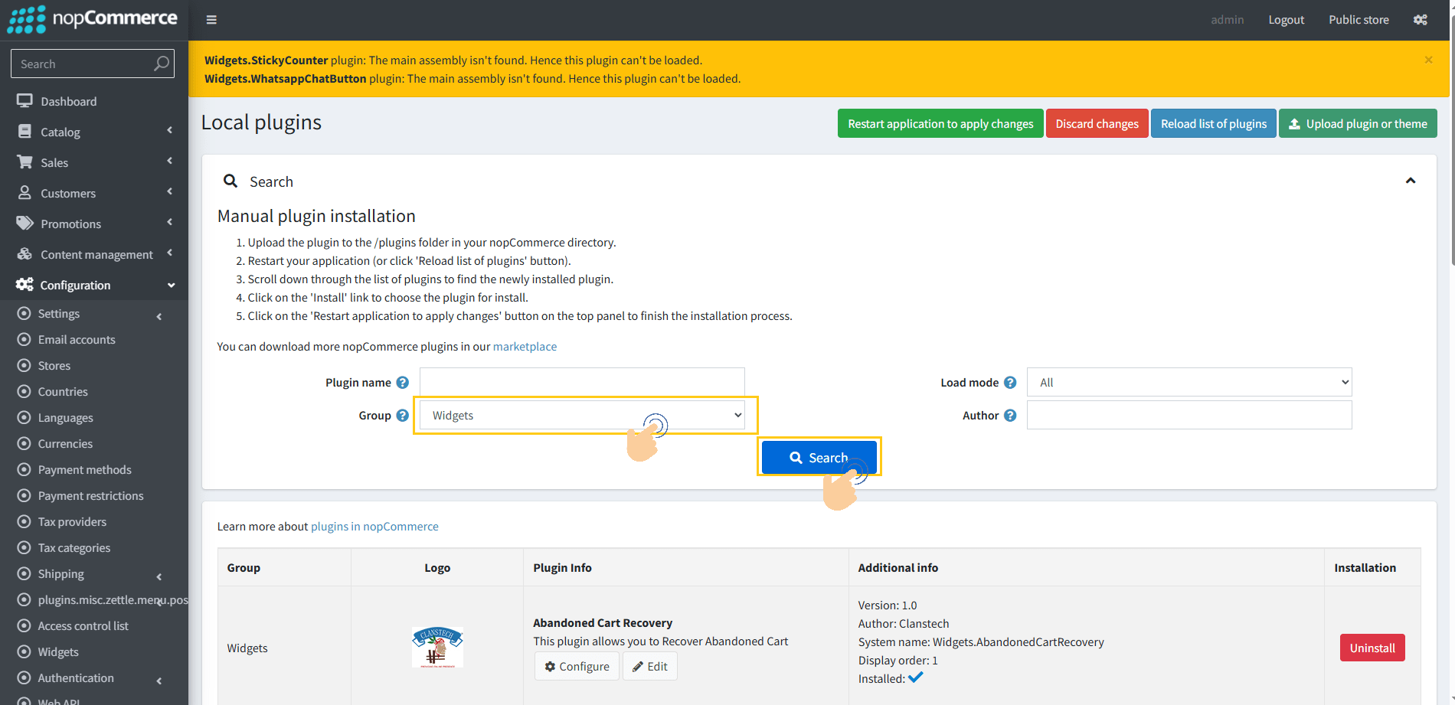Click the blue Search button
This screenshot has width=1455, height=705.
pos(819,457)
